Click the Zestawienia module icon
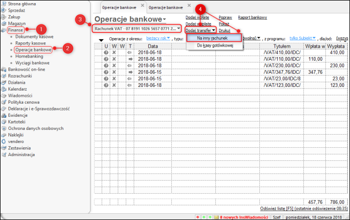 tap(4, 148)
